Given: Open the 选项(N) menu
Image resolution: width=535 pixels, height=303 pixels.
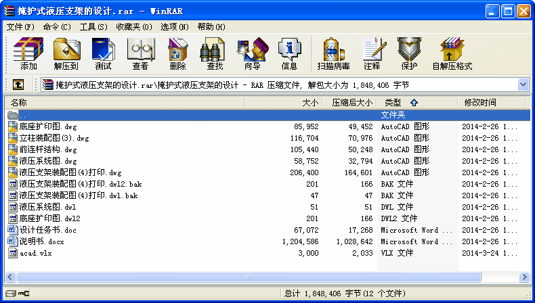Looking at the screenshot, I should pos(174,27).
